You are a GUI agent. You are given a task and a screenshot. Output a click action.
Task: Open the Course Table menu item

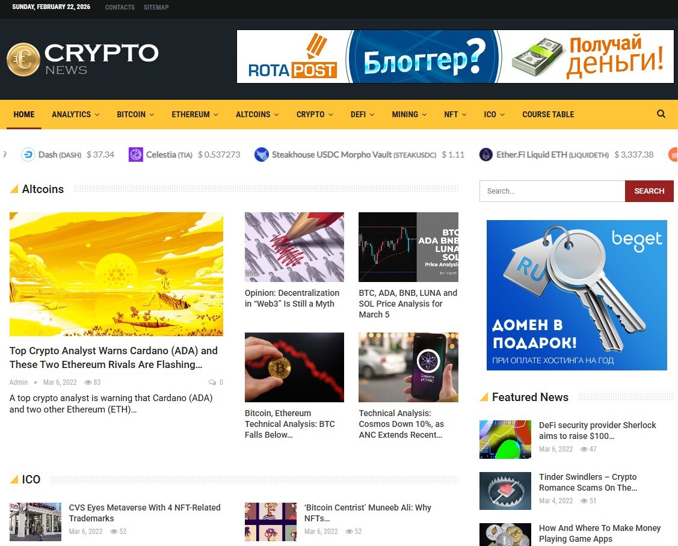click(548, 114)
